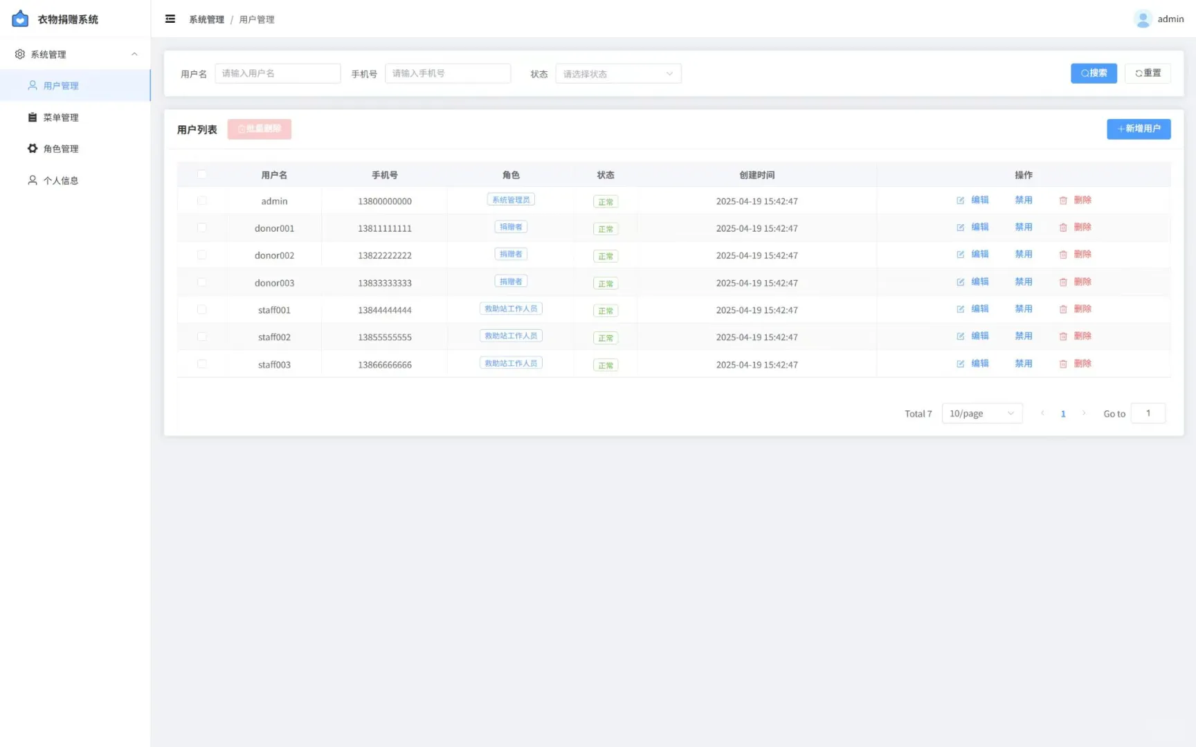The image size is (1196, 747).
Task: Click 用户管理 breadcrumb item
Action: (257, 19)
